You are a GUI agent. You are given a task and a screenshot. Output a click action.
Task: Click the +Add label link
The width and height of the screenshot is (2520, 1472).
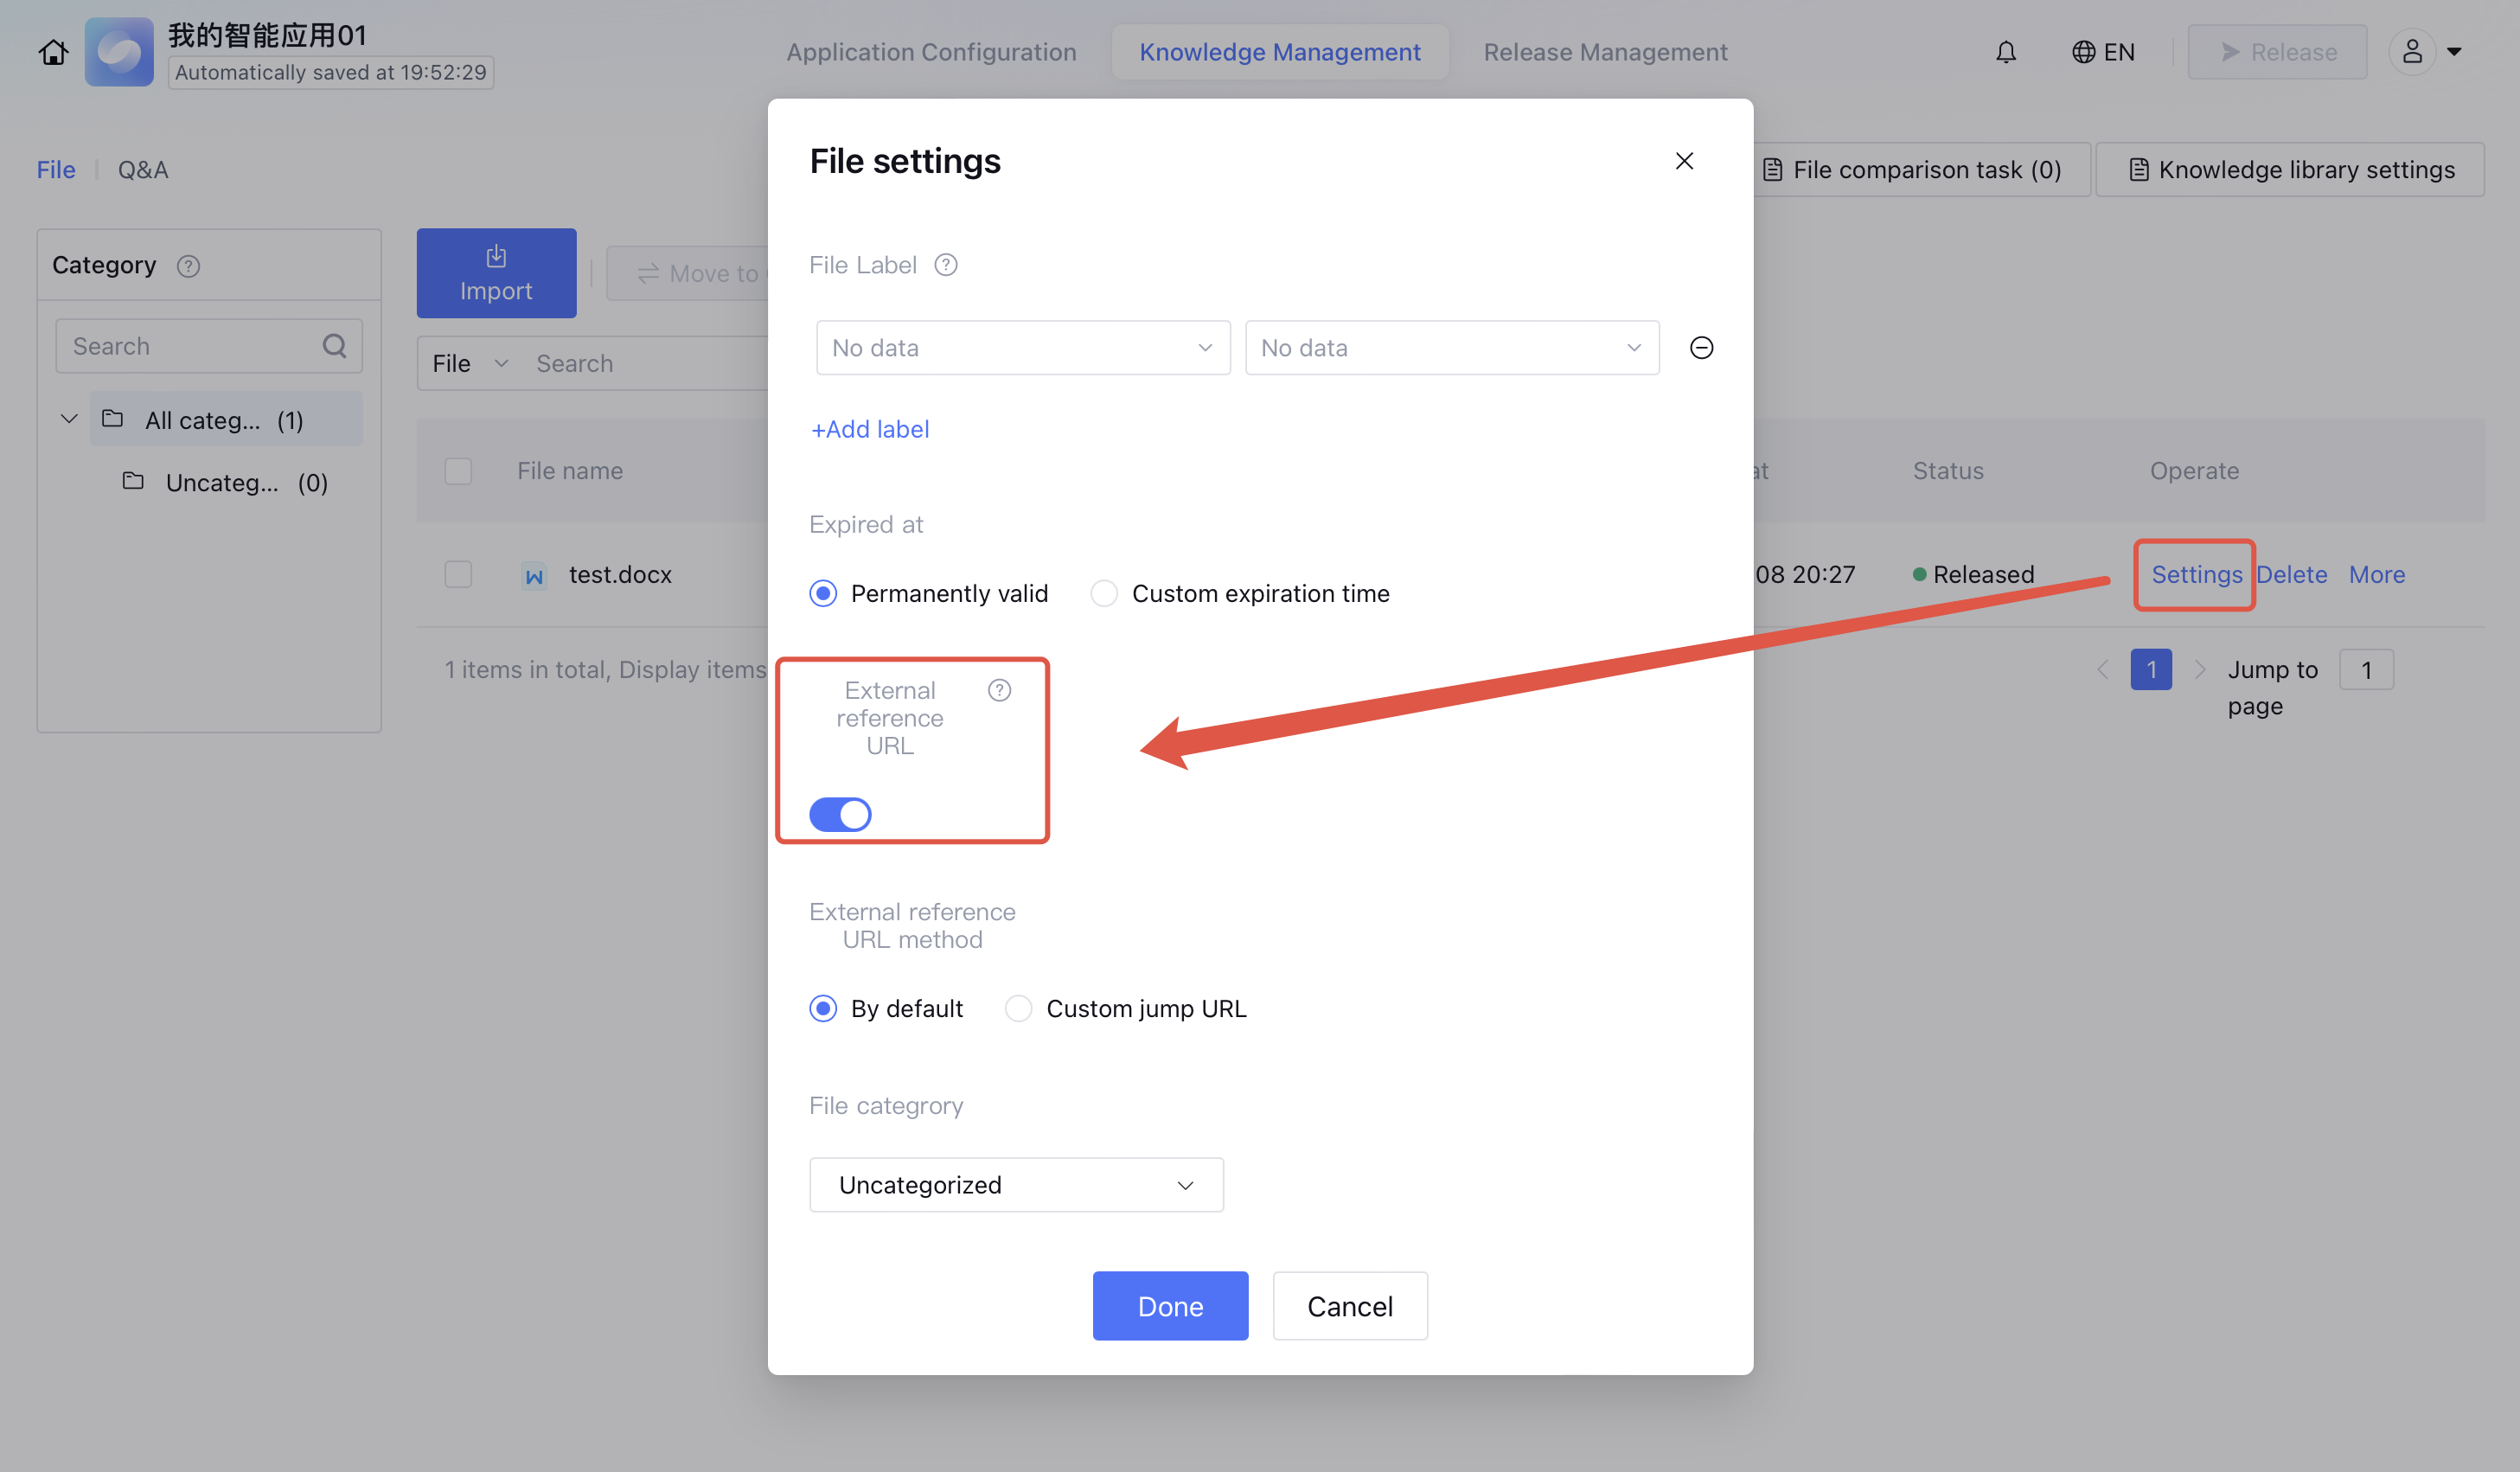pos(870,429)
